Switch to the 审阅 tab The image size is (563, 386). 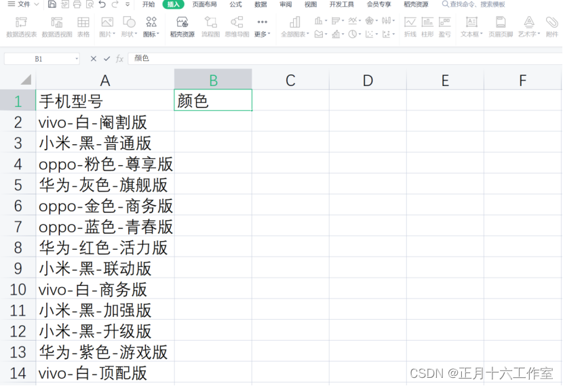pos(286,4)
